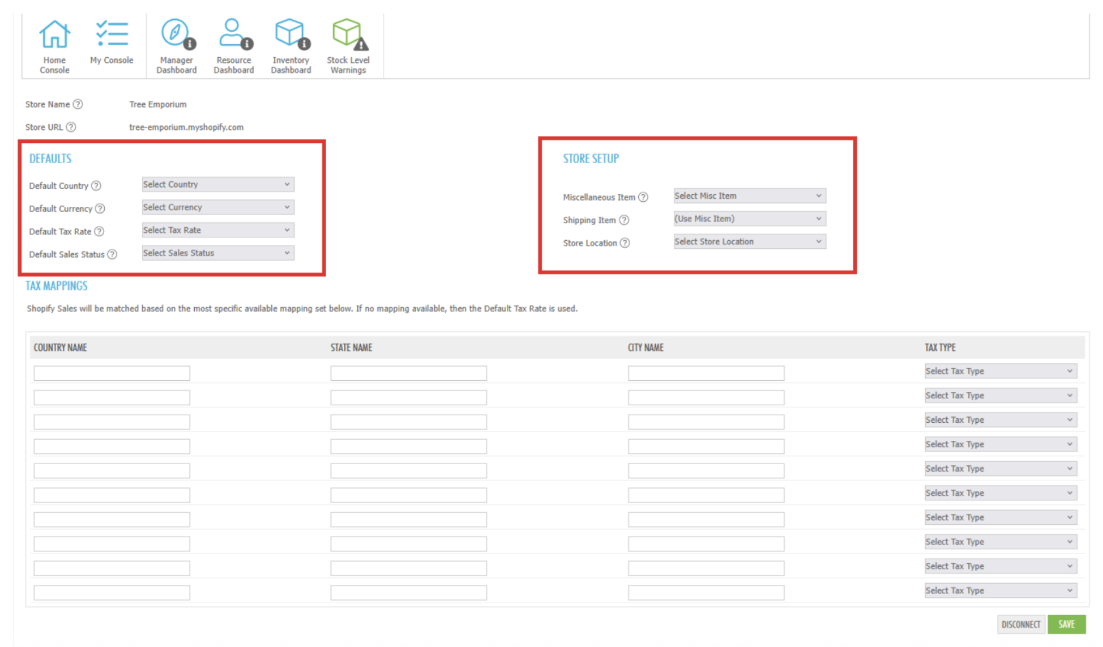The height and width of the screenshot is (647, 1103).
Task: Open Stock Level Warnings icon
Action: click(x=348, y=34)
